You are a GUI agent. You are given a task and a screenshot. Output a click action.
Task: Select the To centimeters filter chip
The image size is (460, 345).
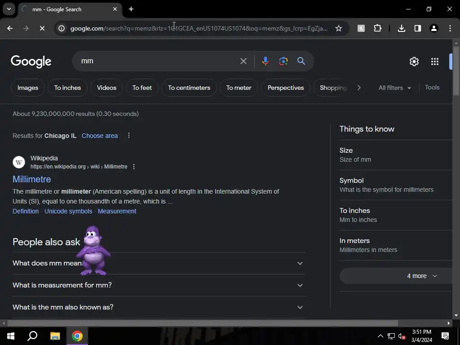pyautogui.click(x=189, y=88)
